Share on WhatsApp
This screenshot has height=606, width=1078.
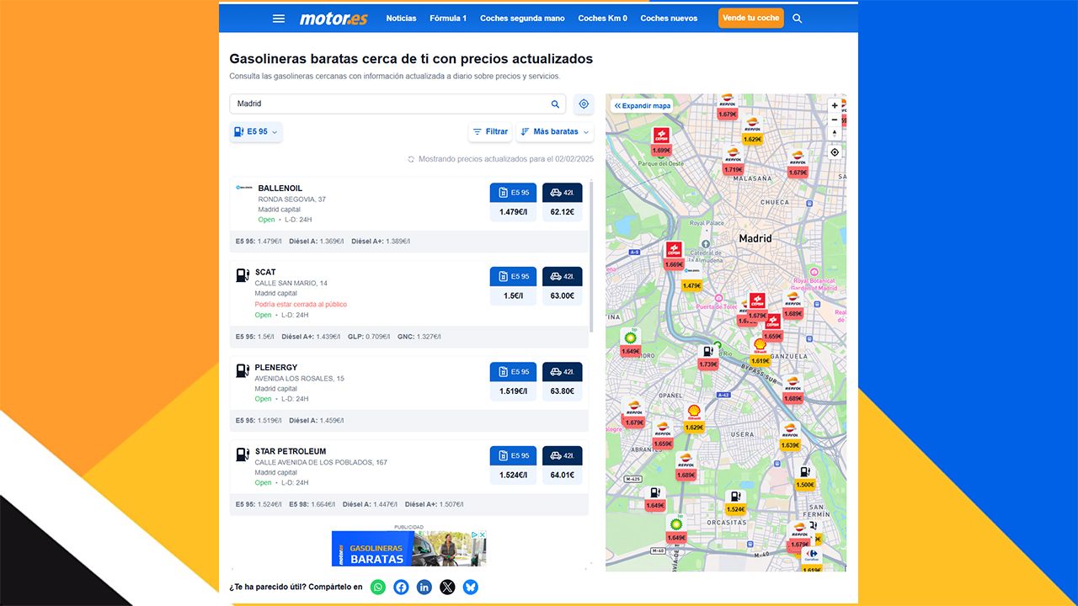pyautogui.click(x=377, y=587)
